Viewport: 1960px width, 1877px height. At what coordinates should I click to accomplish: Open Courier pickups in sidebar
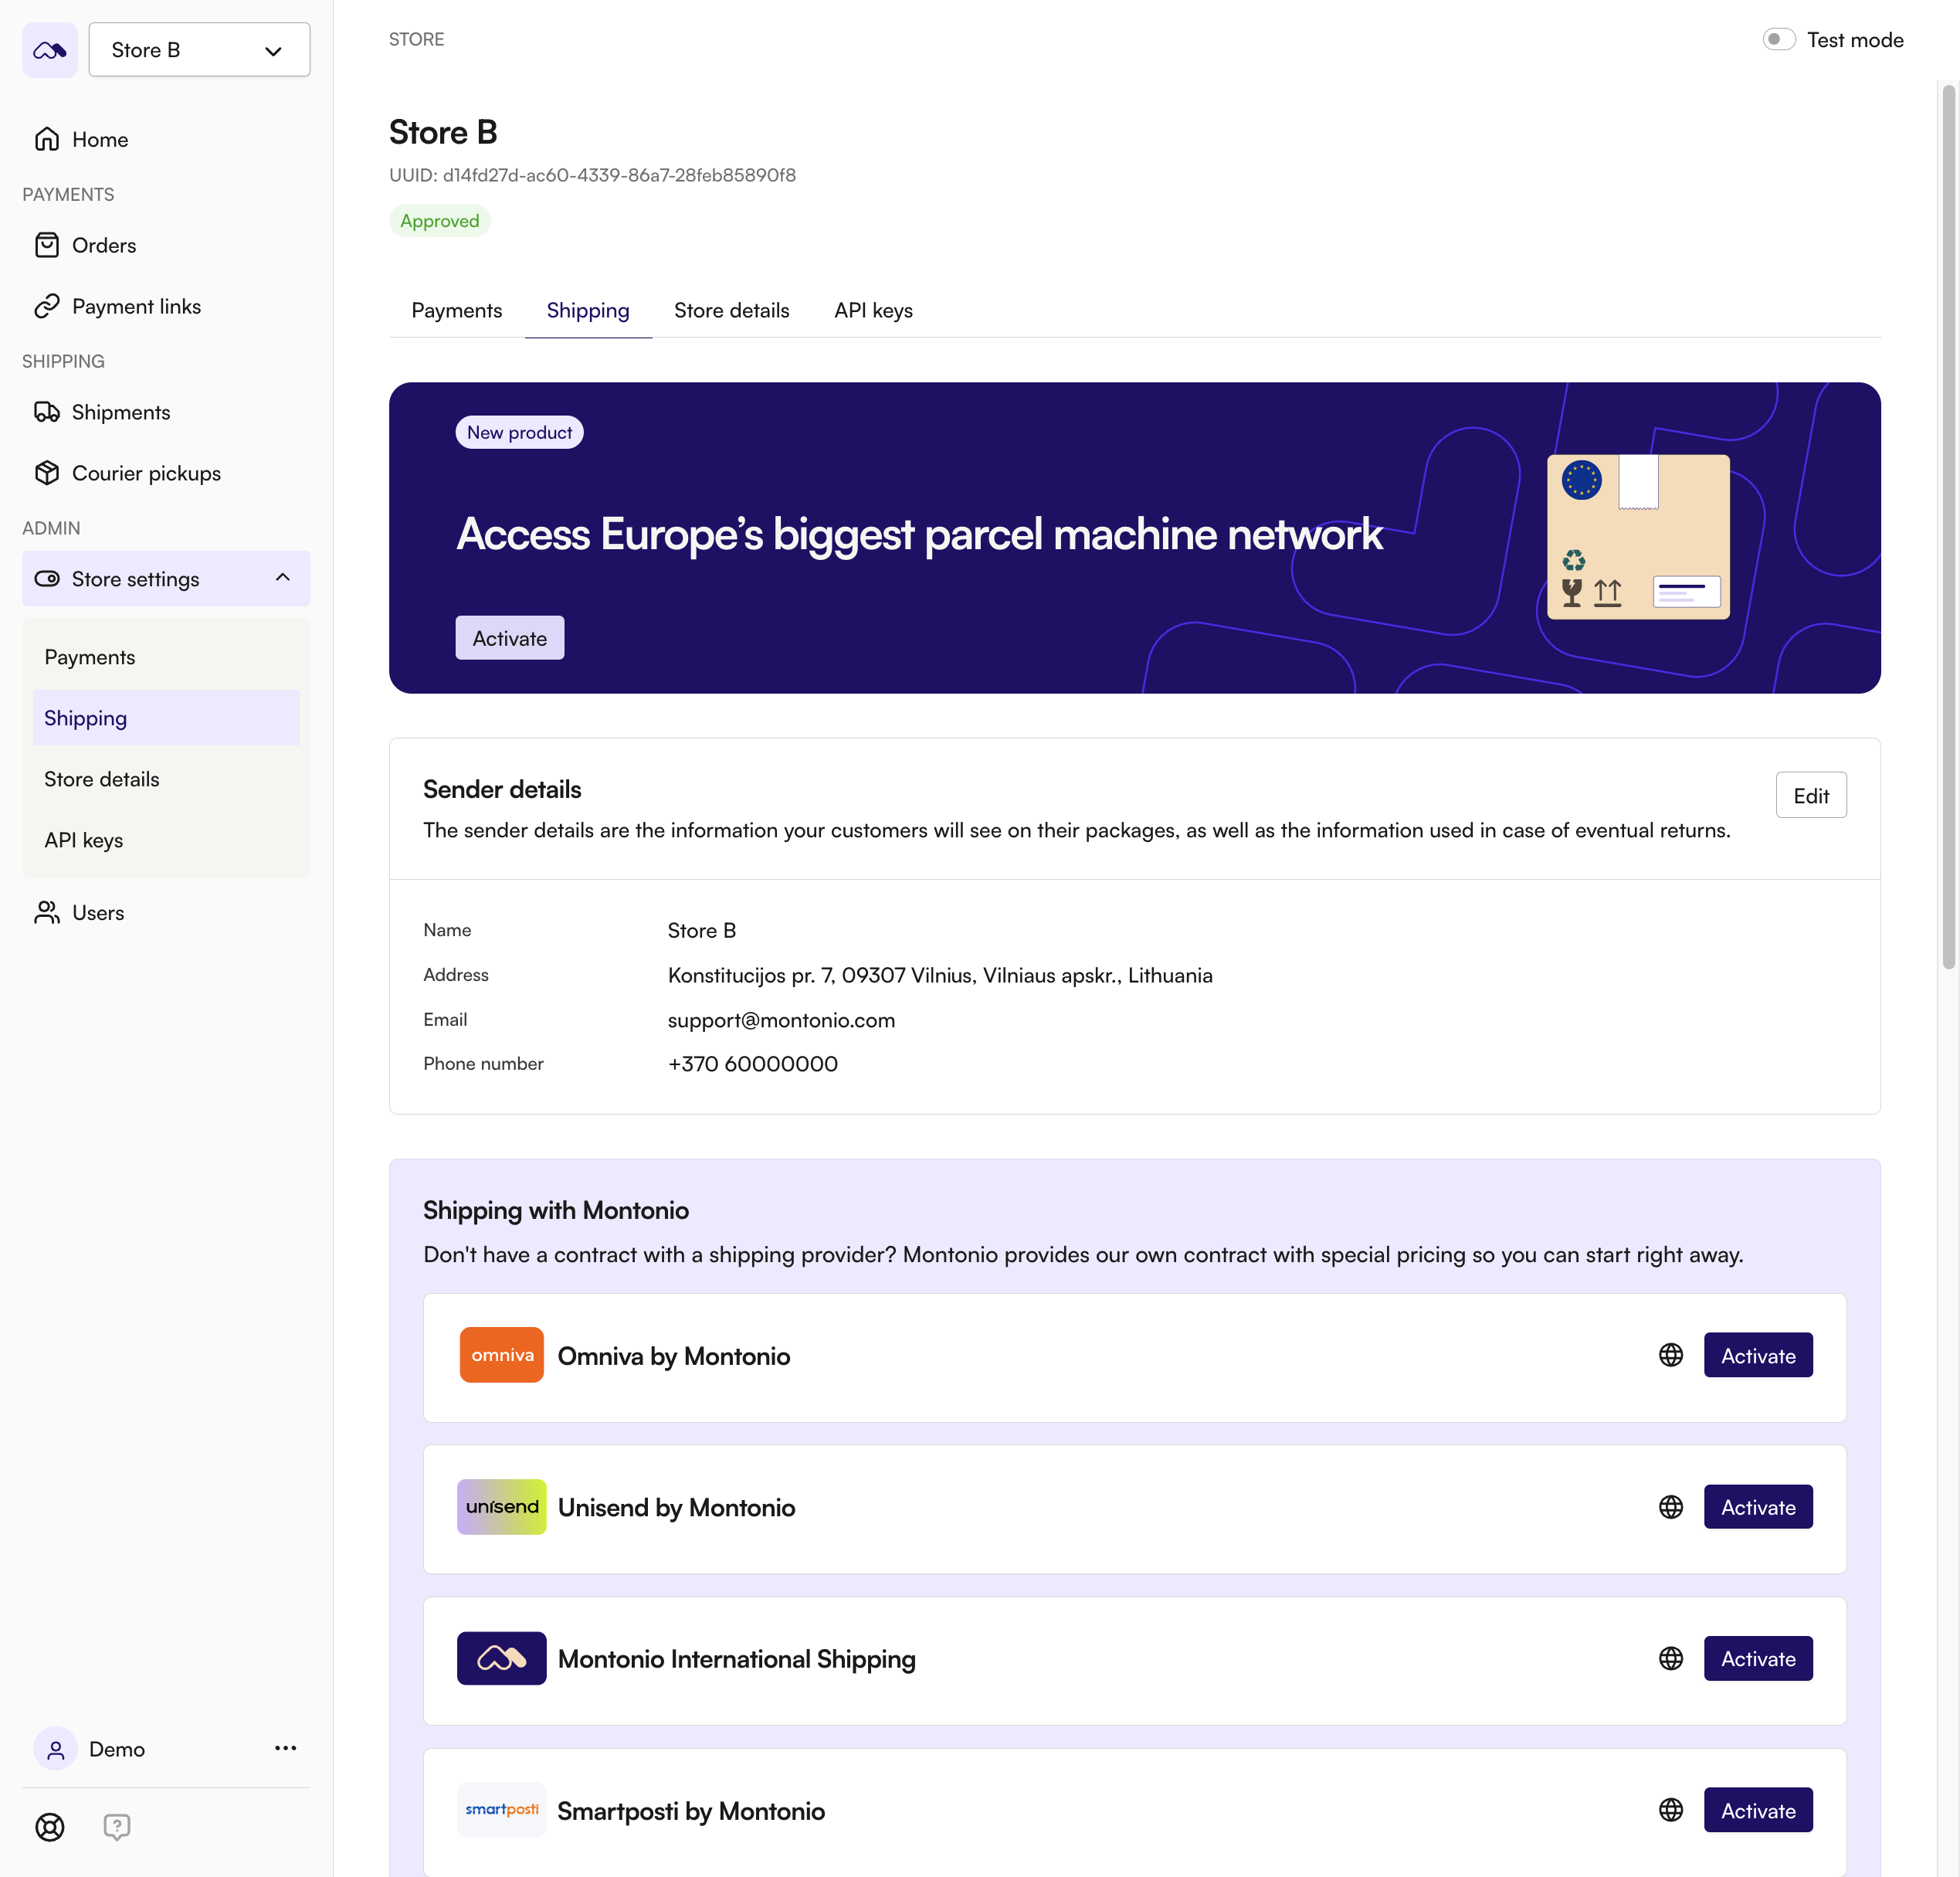pos(146,473)
